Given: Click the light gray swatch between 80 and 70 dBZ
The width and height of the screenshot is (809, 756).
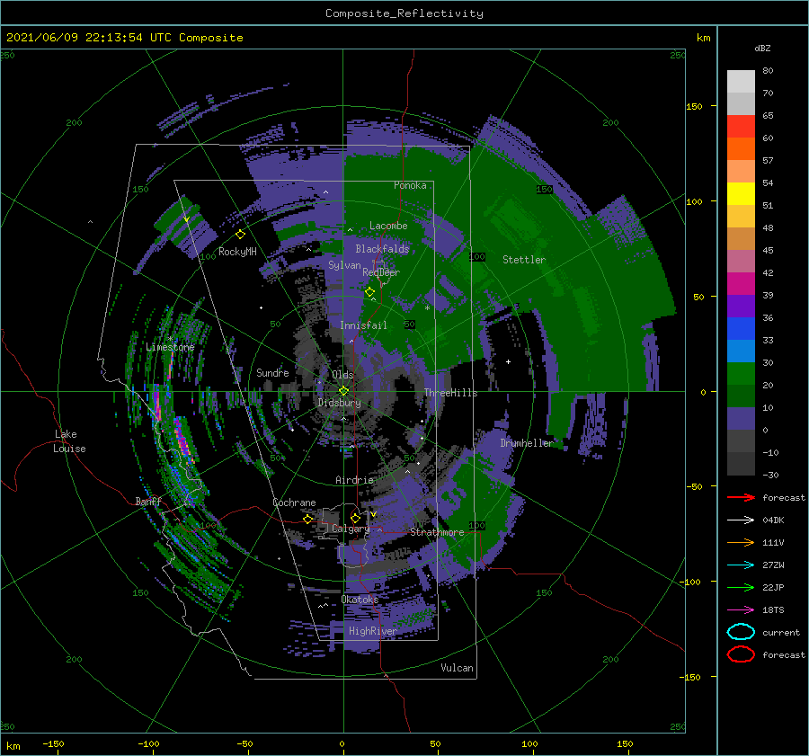Looking at the screenshot, I should click(741, 82).
